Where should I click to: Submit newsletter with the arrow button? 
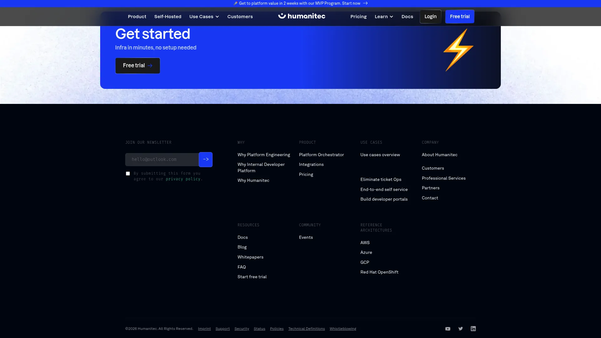(206, 160)
